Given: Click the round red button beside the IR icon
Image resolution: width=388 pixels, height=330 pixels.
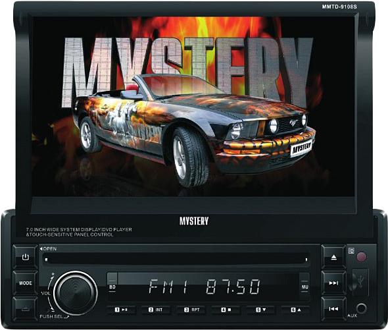Looking at the screenshot, I should 362,257.
